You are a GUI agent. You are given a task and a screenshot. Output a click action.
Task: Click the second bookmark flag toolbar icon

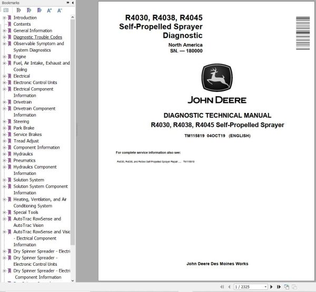coord(29,11)
